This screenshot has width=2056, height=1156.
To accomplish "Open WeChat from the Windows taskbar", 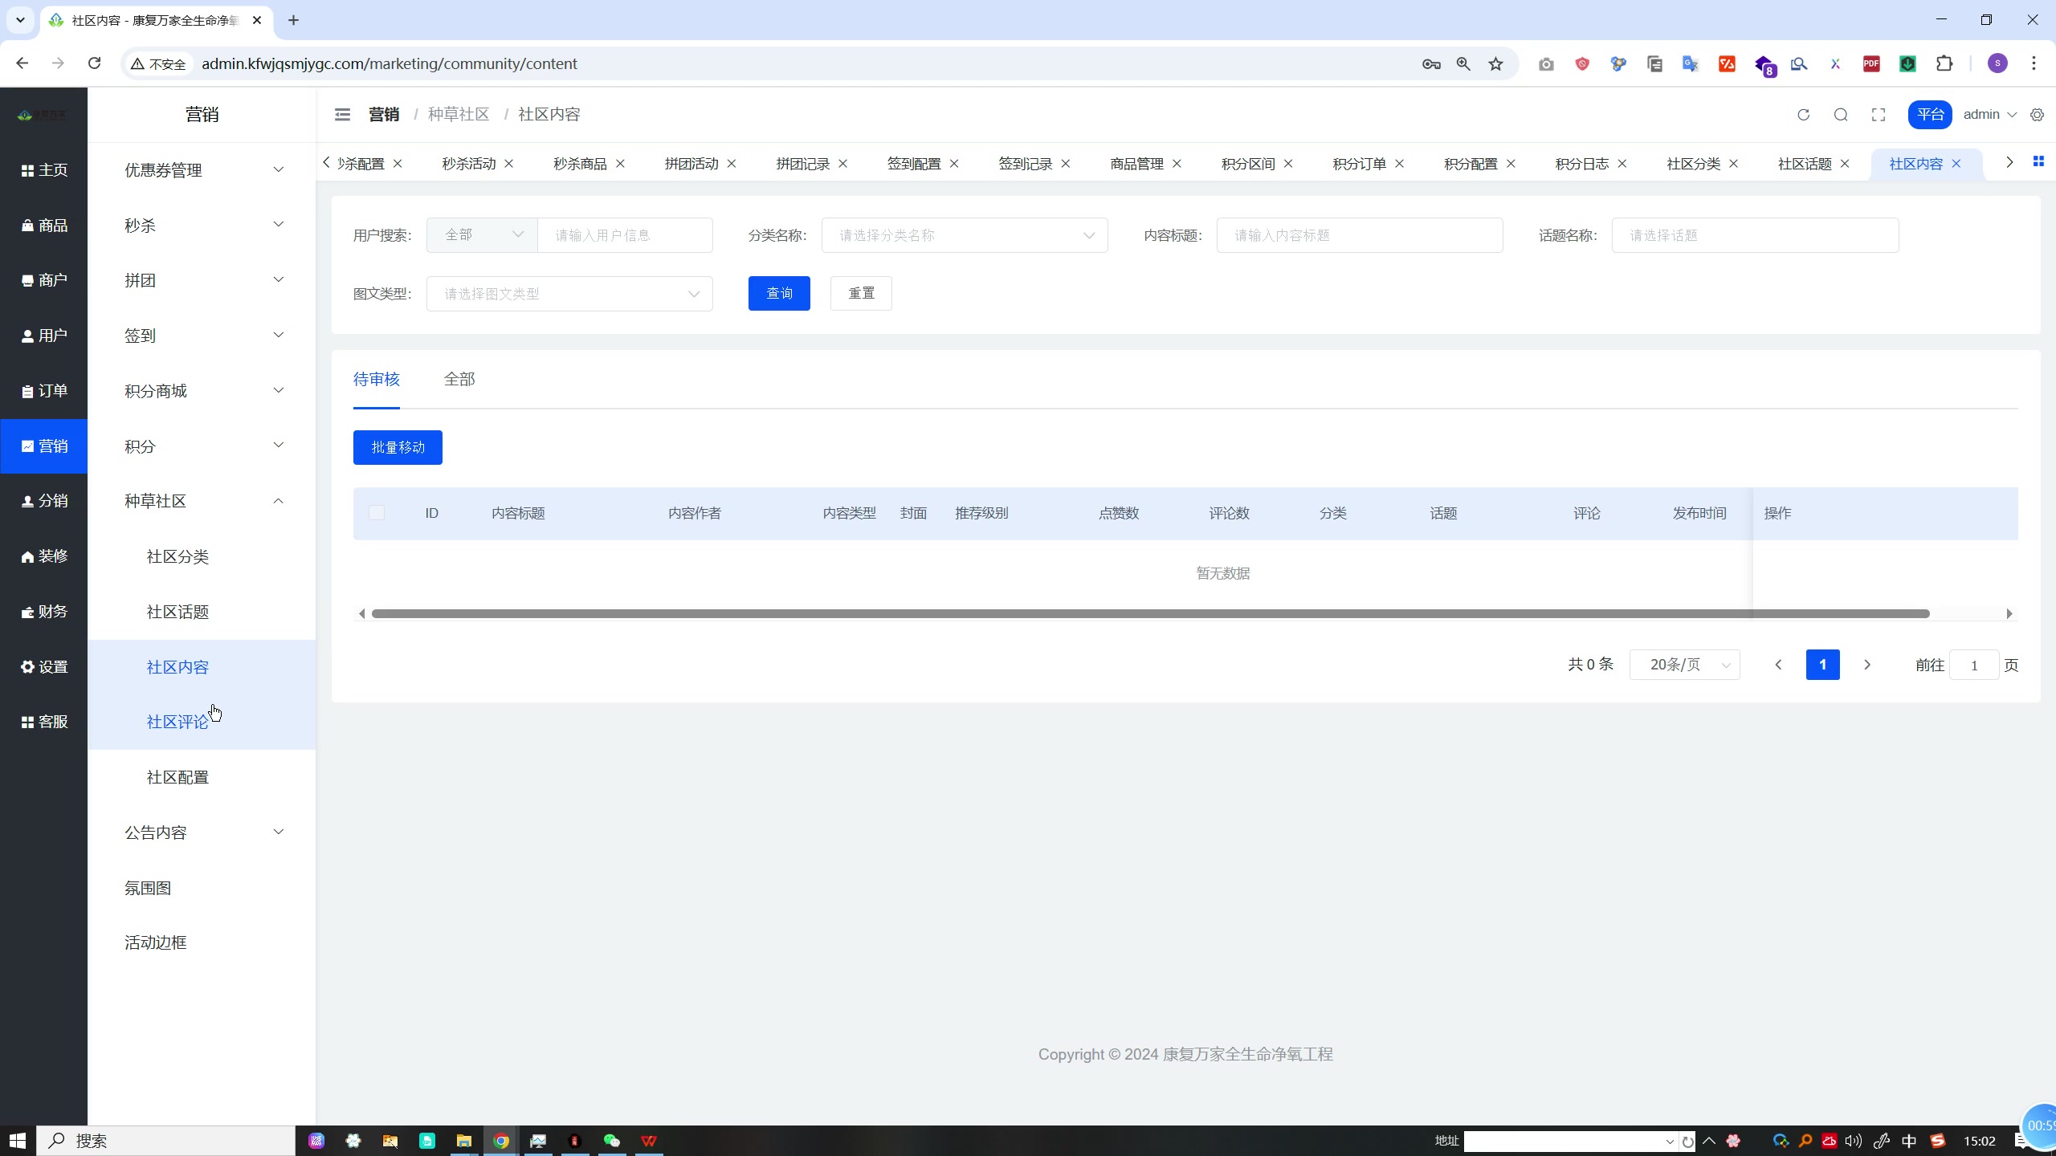I will pos(612,1141).
